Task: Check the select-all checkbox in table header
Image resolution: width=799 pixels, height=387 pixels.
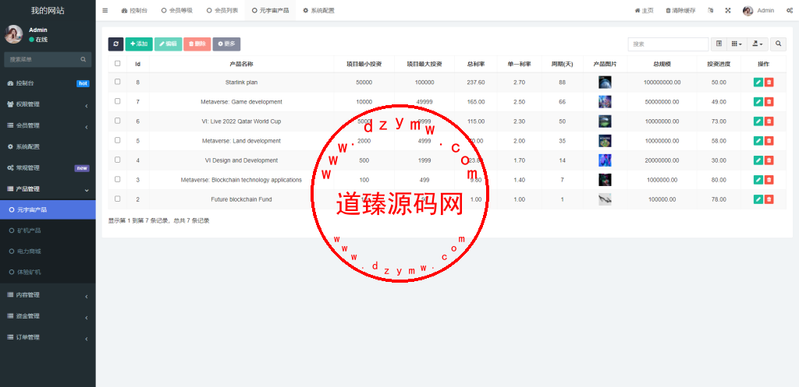Action: (x=118, y=64)
